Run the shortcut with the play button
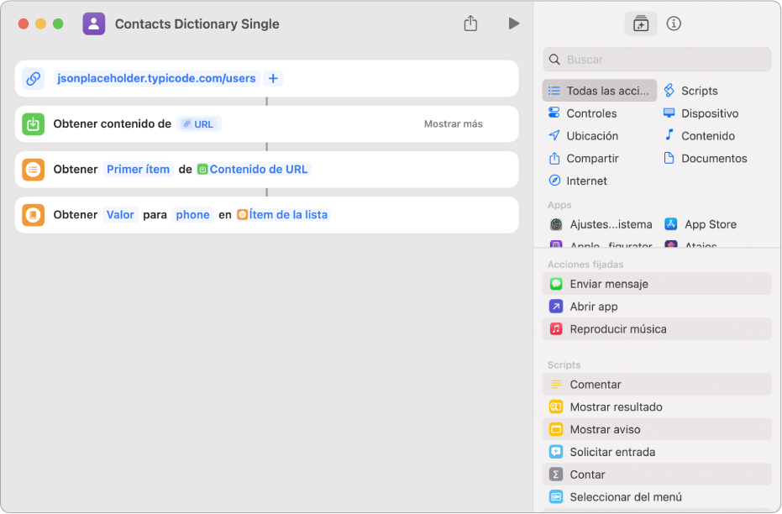This screenshot has width=782, height=514. (x=514, y=24)
